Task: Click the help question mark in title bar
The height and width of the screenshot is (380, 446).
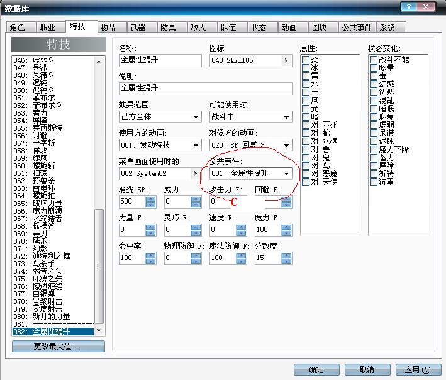Action: [409, 7]
